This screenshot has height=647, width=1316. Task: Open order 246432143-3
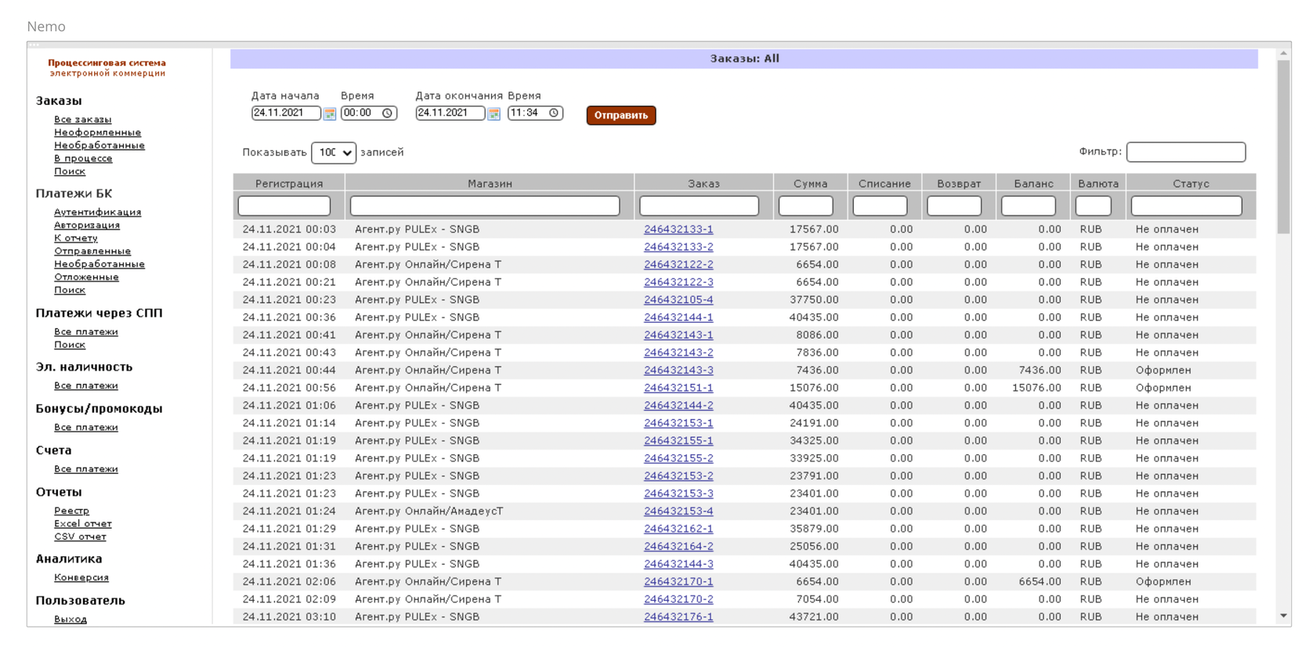[x=678, y=370]
